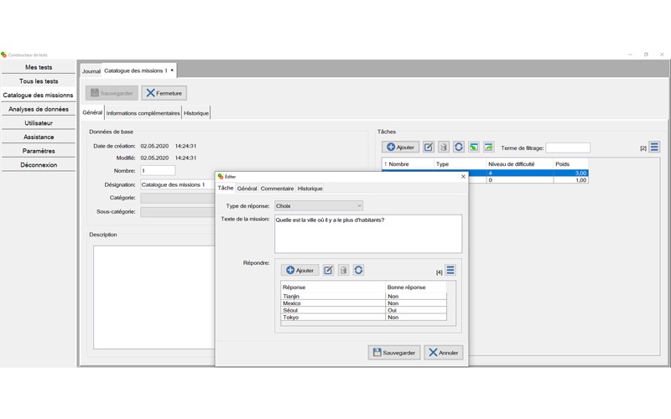Click the Texte de la mission text area
This screenshot has width=671, height=419.
pos(368,234)
